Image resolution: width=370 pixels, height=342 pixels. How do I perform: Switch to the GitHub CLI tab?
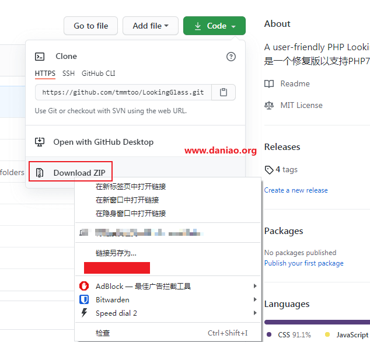click(99, 74)
